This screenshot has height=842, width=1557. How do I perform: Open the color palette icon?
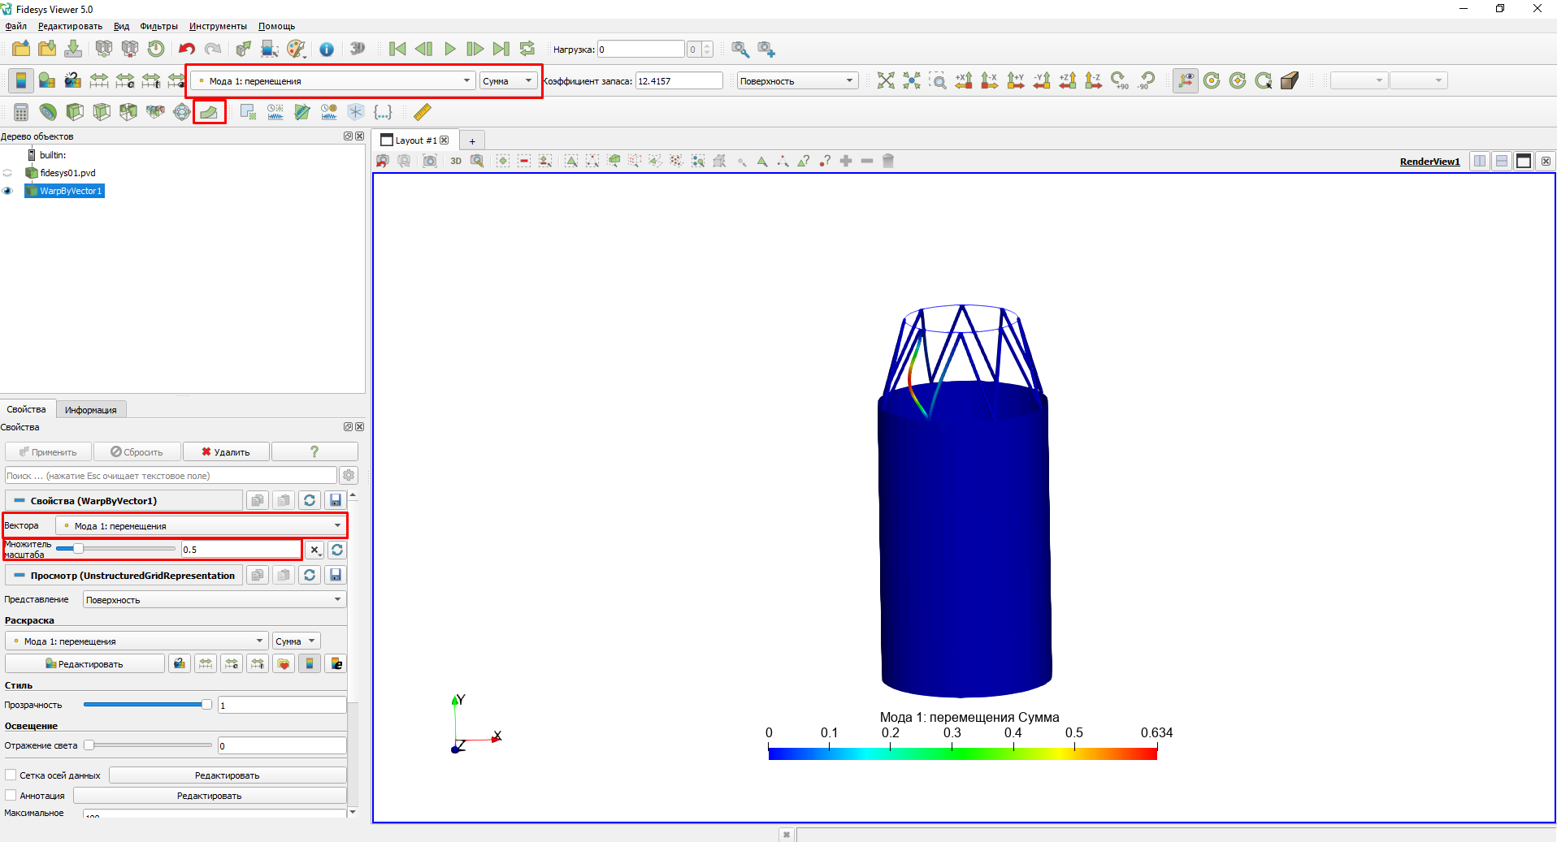click(297, 49)
